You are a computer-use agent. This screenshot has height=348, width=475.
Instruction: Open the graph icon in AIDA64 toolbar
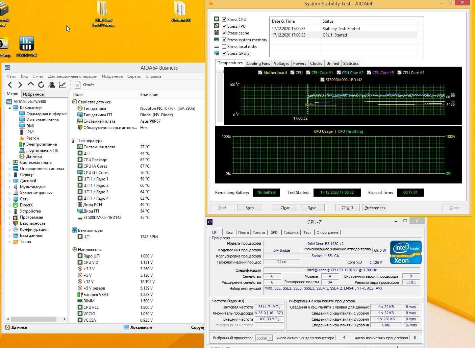(x=62, y=85)
